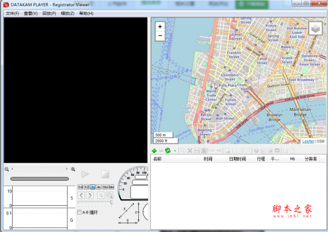Step to previous frame arrow
The image size is (328, 232).
[81, 195]
